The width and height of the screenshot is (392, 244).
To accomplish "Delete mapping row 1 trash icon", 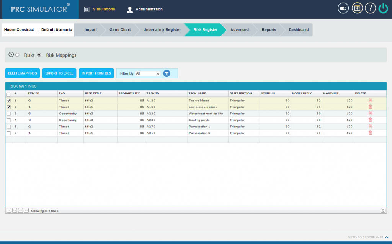I will (x=370, y=100).
